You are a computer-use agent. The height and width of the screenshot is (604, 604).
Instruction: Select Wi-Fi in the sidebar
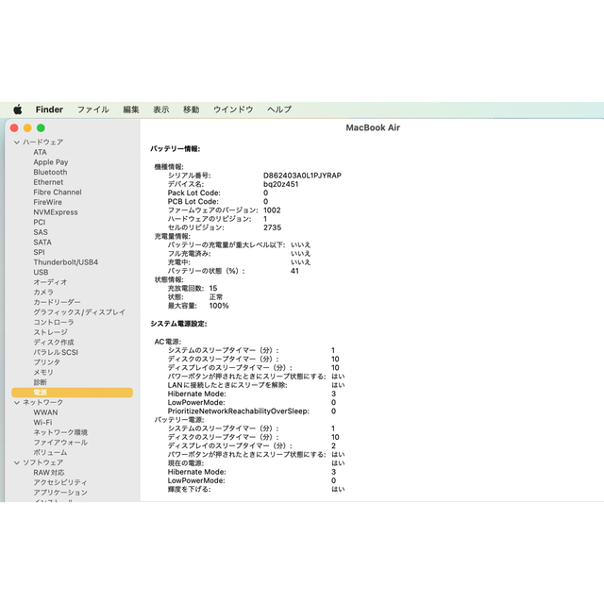42,423
